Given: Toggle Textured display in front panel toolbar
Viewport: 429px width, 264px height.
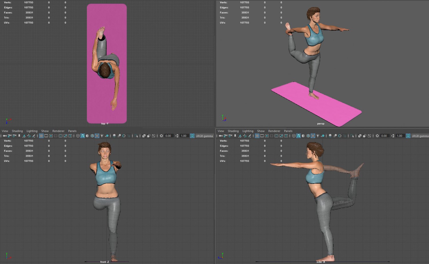Looking at the screenshot, I should [97, 136].
